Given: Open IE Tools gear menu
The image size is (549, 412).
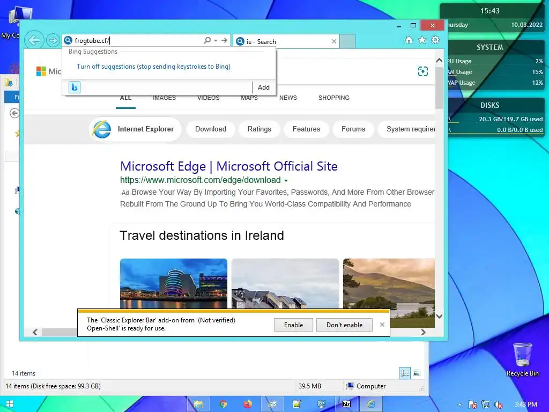Looking at the screenshot, I should (x=435, y=40).
